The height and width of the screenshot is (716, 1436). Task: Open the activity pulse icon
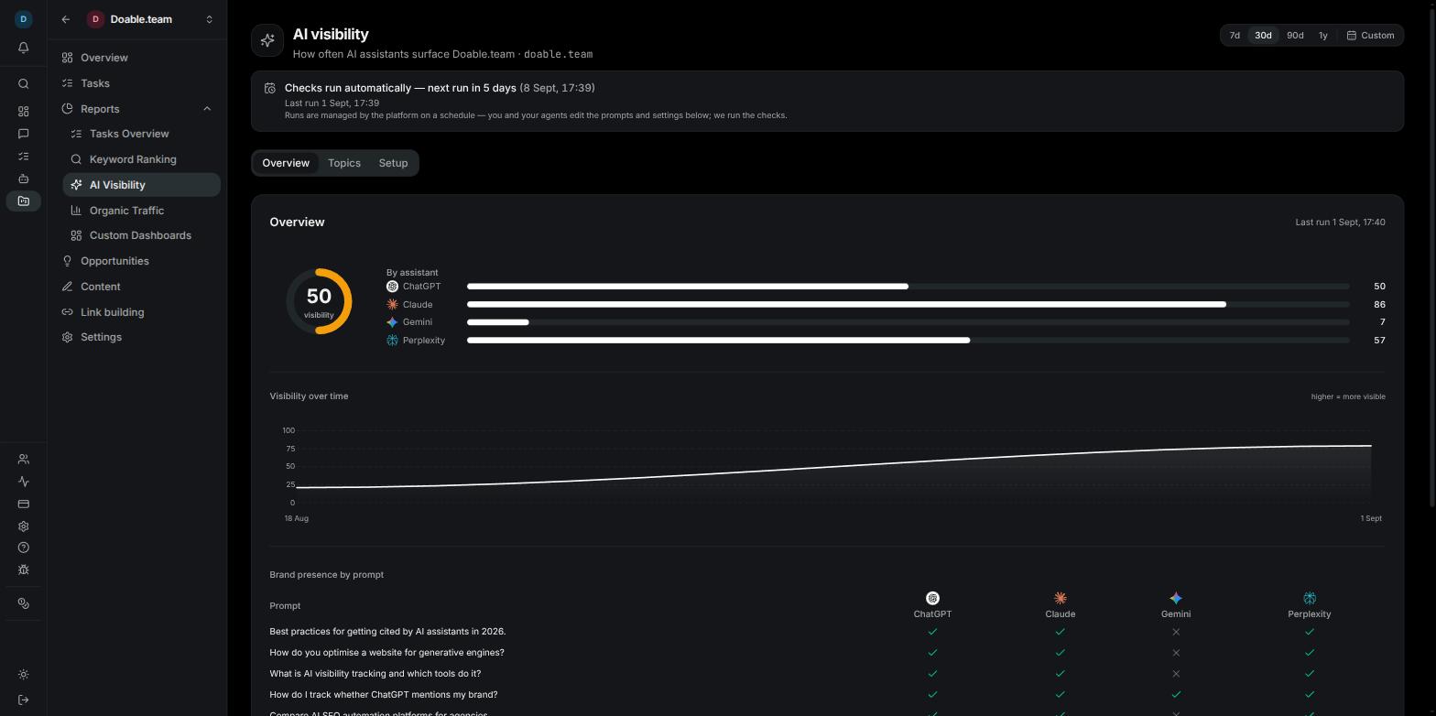click(x=24, y=482)
